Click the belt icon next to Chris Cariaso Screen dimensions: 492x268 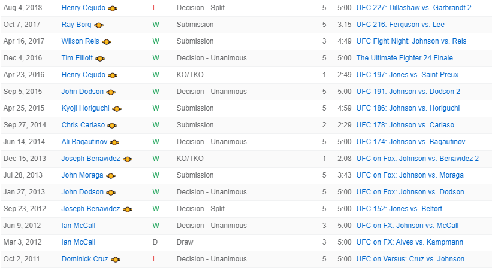112,126
